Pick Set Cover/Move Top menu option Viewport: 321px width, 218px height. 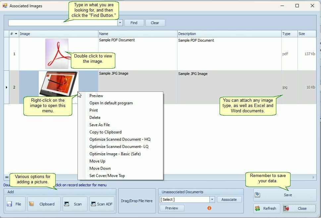[107, 176]
